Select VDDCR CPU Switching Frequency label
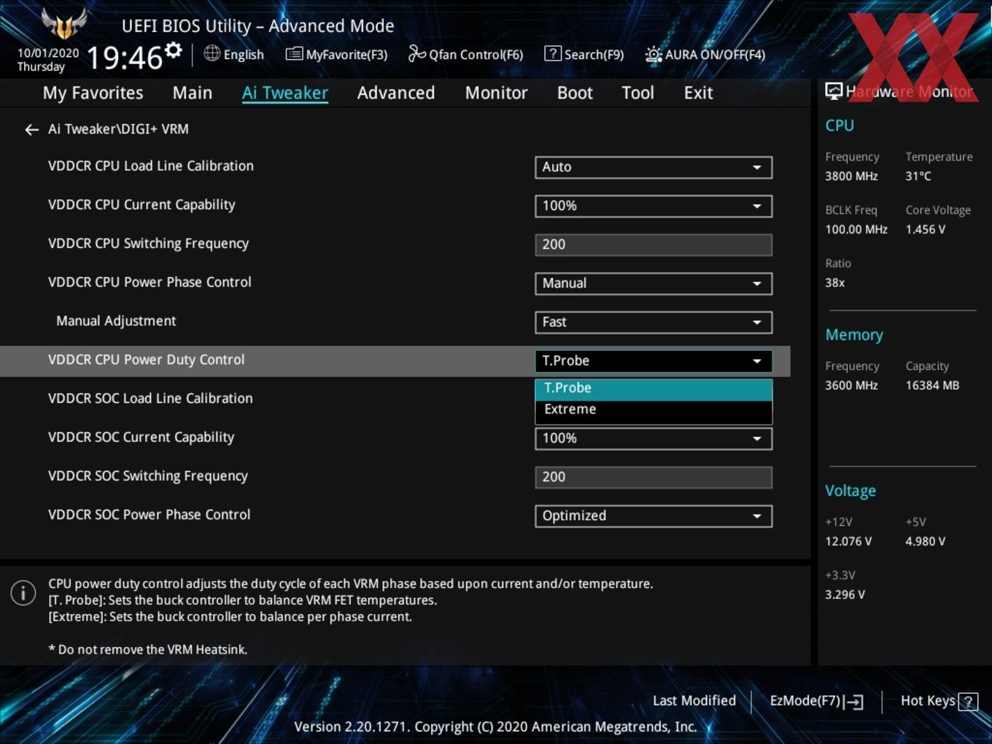Screen dimensions: 992x744 click(148, 244)
